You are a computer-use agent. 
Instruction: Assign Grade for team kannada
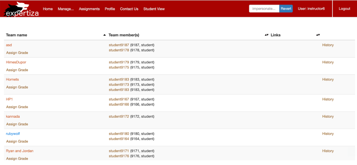pos(17,124)
